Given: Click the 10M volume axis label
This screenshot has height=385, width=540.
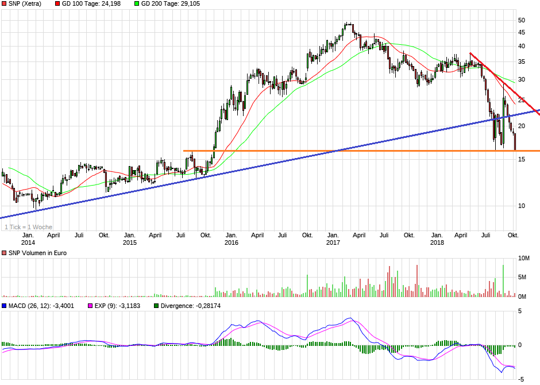Looking at the screenshot, I should click(524, 258).
